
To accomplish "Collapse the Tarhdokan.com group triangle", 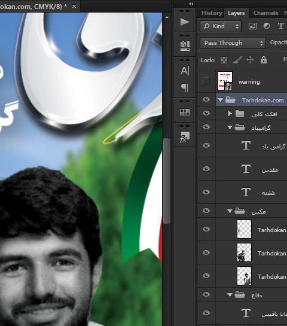I will [220, 100].
